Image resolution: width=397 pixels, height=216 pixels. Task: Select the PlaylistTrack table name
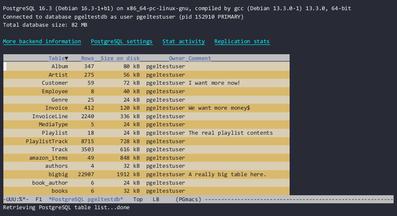(x=47, y=141)
